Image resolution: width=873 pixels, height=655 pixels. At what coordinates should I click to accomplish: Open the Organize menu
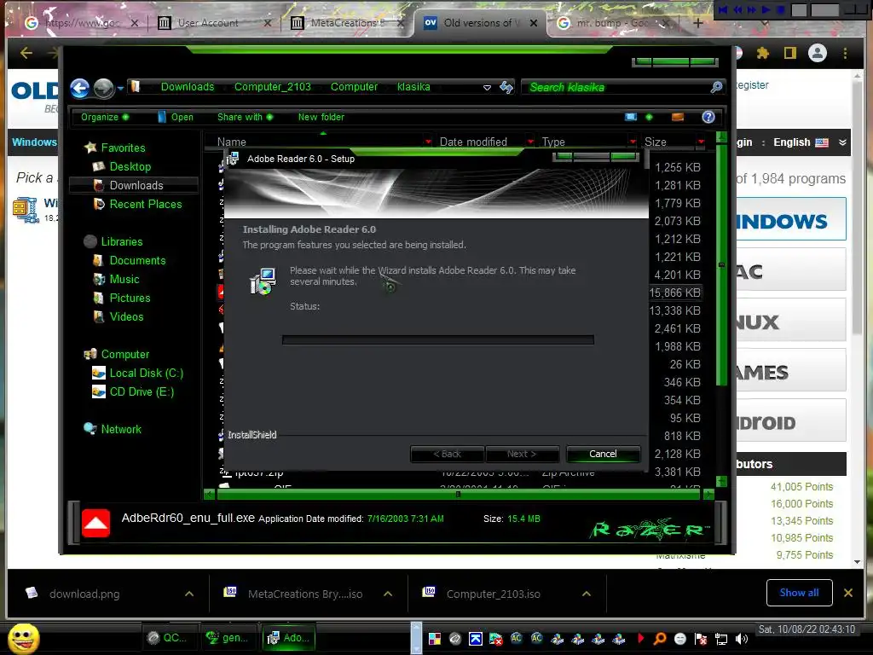click(x=105, y=117)
